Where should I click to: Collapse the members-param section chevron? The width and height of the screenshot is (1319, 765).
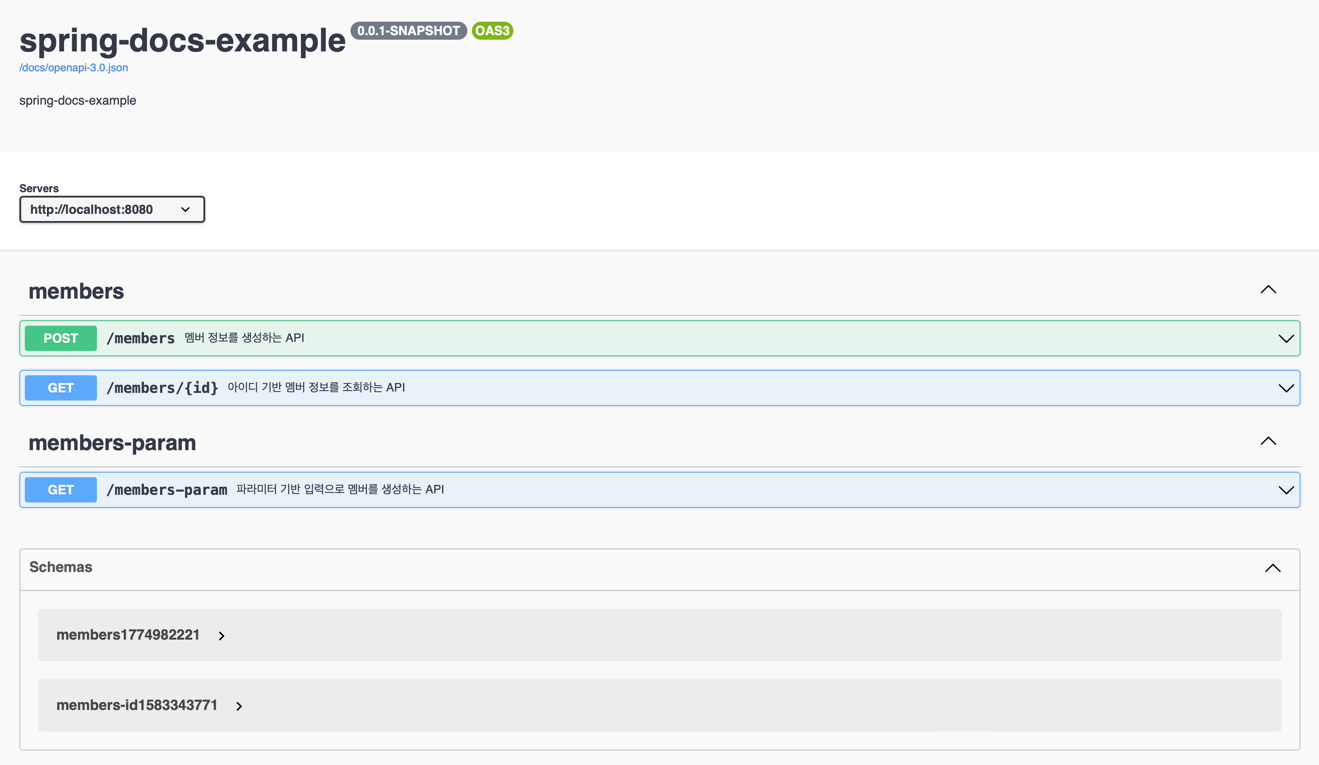(1268, 441)
